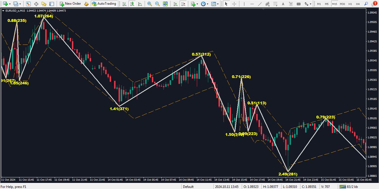Switch to the M30 timeframe
Screen dimensions: 379x189
[342, 4]
